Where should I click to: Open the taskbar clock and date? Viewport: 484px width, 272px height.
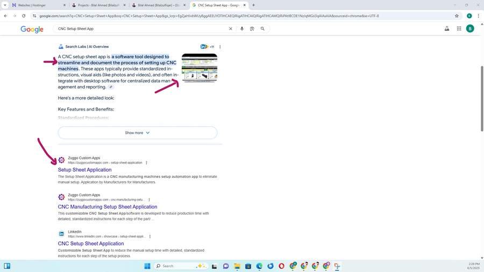click(474, 266)
